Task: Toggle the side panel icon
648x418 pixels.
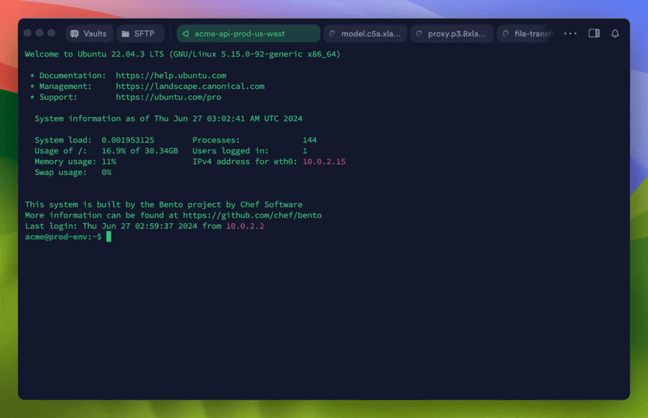Action: [x=595, y=33]
